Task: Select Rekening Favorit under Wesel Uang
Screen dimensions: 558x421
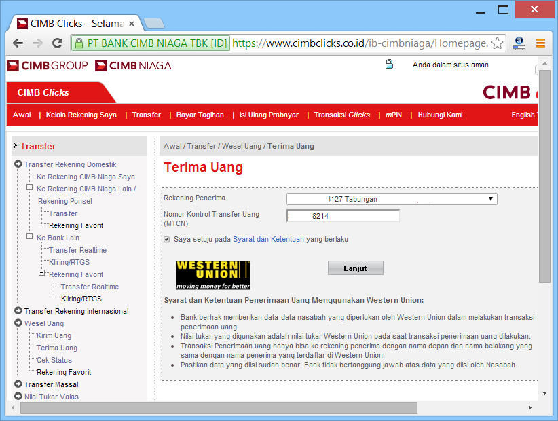Action: [64, 372]
